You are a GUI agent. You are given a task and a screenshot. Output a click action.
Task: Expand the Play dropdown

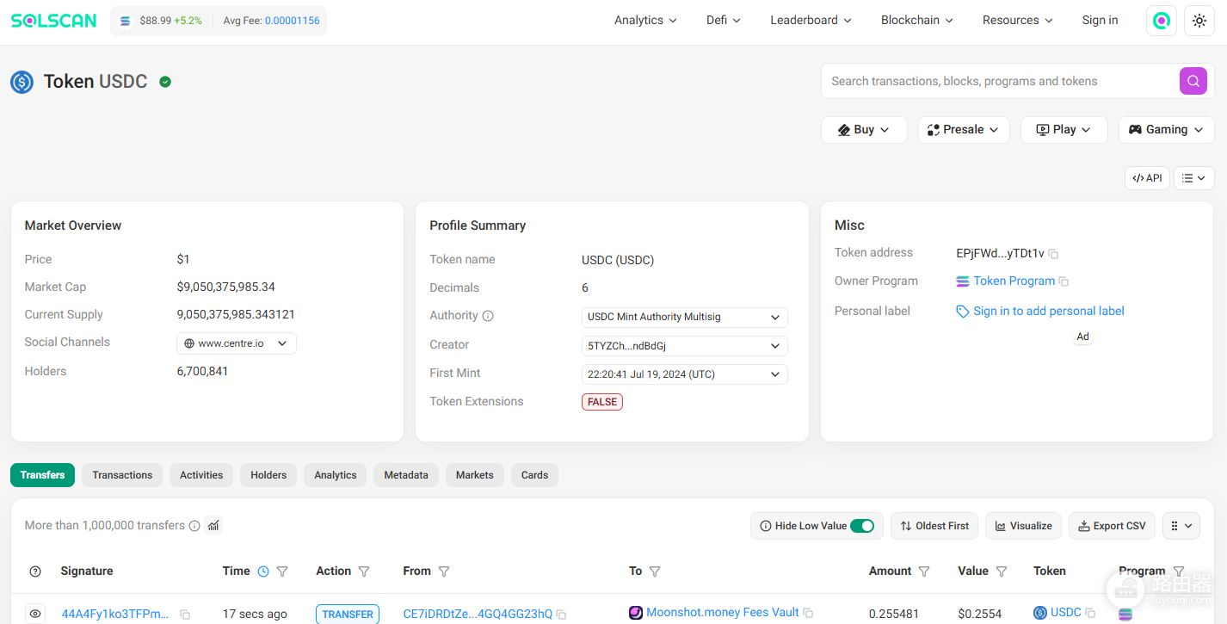pyautogui.click(x=1064, y=130)
